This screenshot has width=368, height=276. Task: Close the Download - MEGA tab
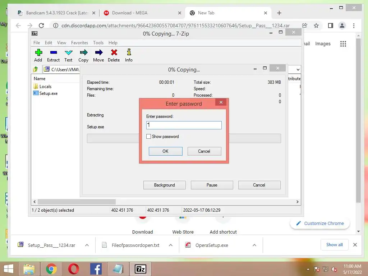click(x=180, y=13)
